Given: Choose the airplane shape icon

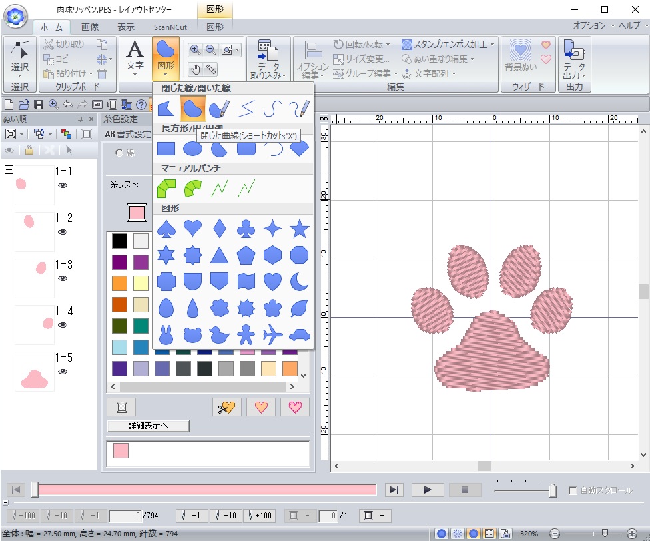Looking at the screenshot, I should point(273,333).
